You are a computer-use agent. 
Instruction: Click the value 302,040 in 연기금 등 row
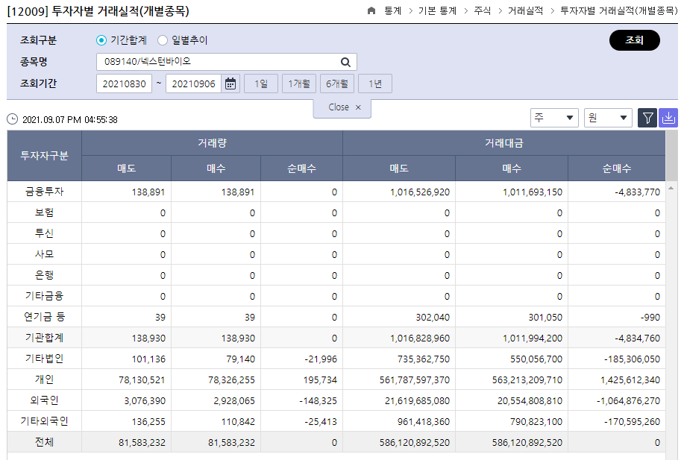pyautogui.click(x=433, y=318)
